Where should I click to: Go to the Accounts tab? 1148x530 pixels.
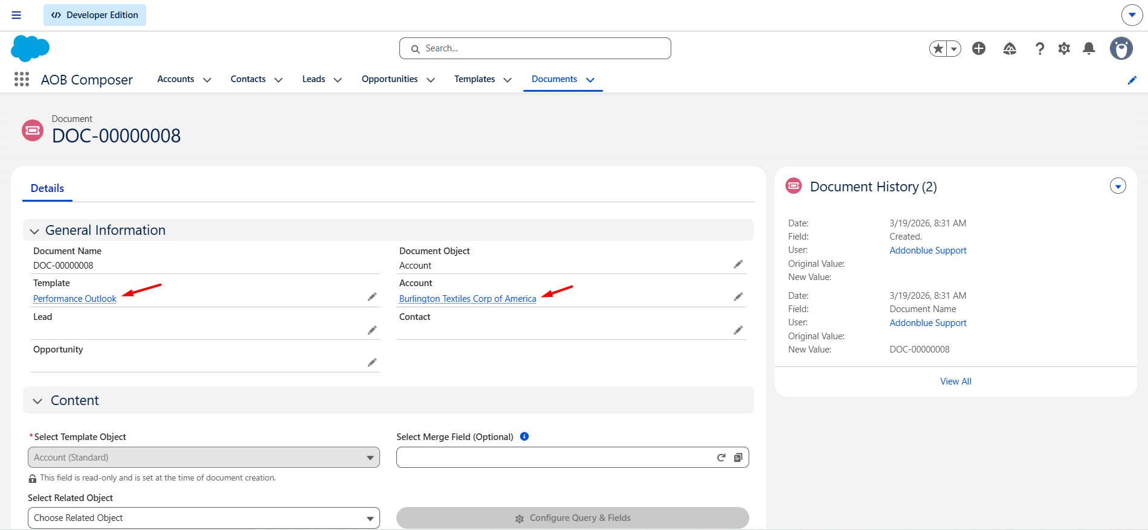175,79
